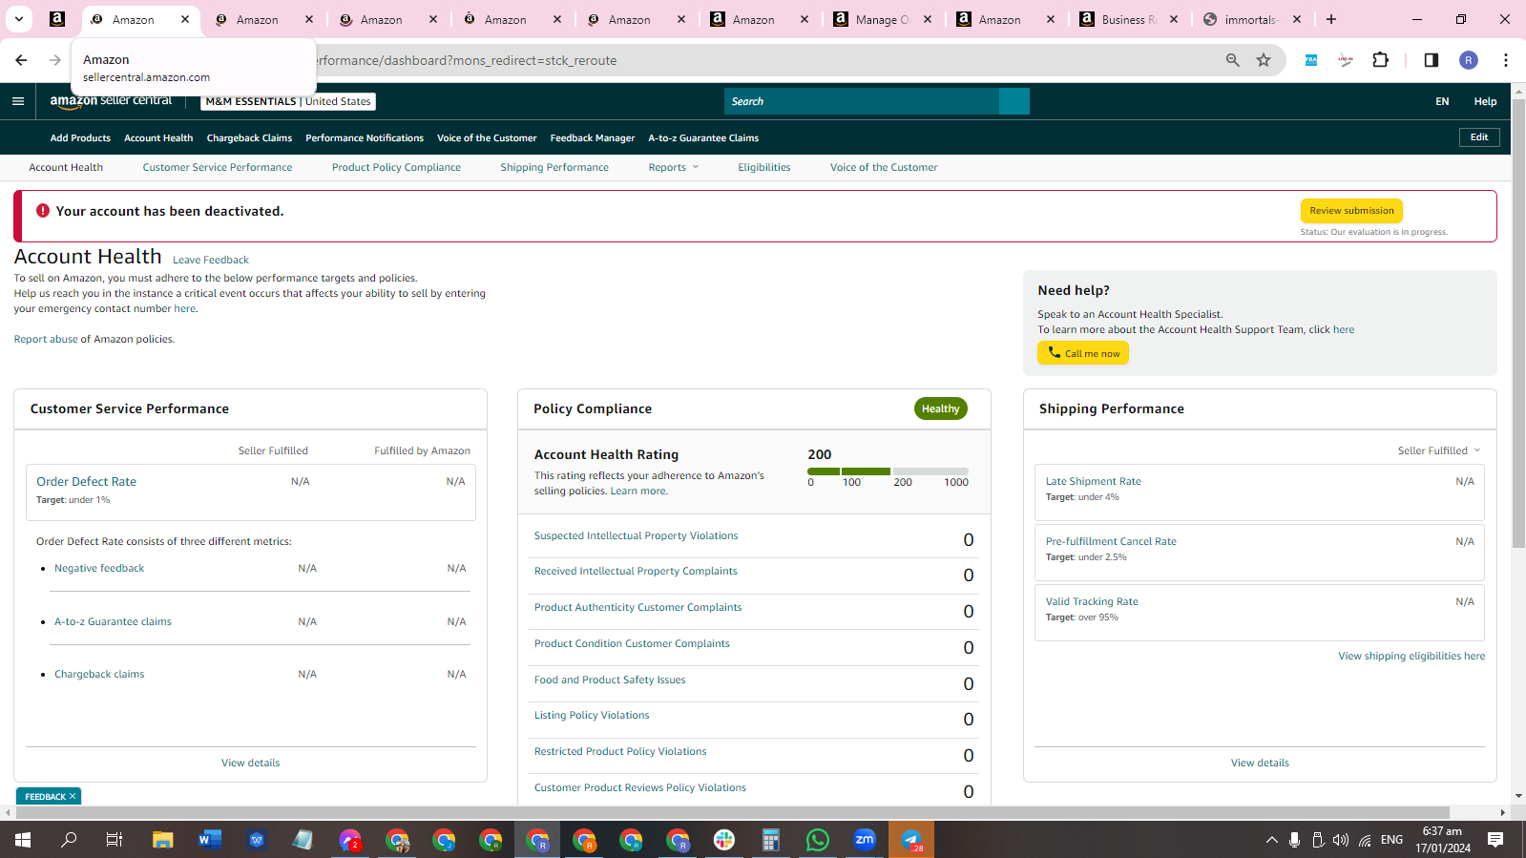1526x858 pixels.
Task: Click View shipping eligibilities here link
Action: [1411, 656]
